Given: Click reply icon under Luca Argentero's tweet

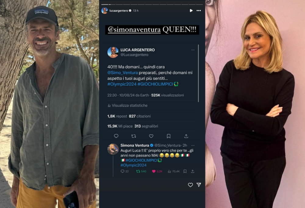Looking at the screenshot, I should (116, 136).
